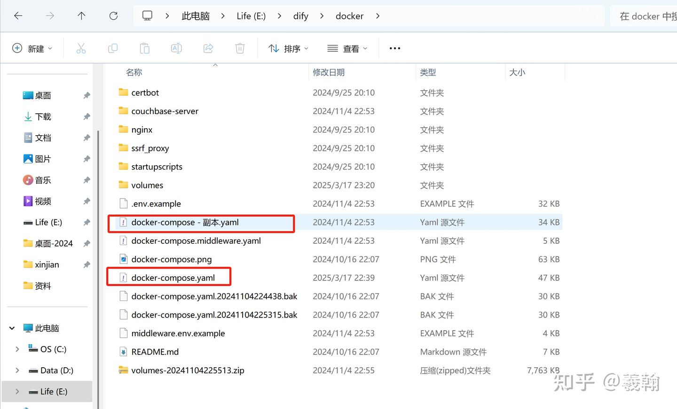This screenshot has height=409, width=677.
Task: Delete selected file using trash icon
Action: [x=240, y=48]
